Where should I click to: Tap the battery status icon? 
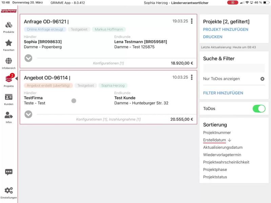[x=266, y=3]
